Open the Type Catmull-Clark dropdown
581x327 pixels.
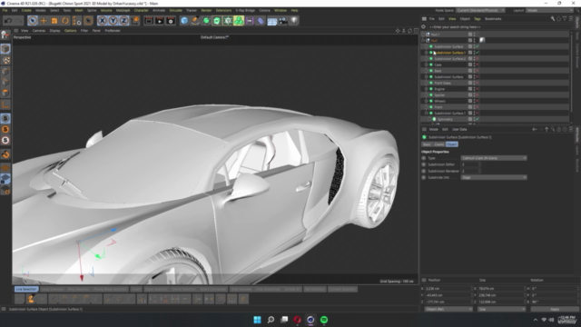pos(494,158)
